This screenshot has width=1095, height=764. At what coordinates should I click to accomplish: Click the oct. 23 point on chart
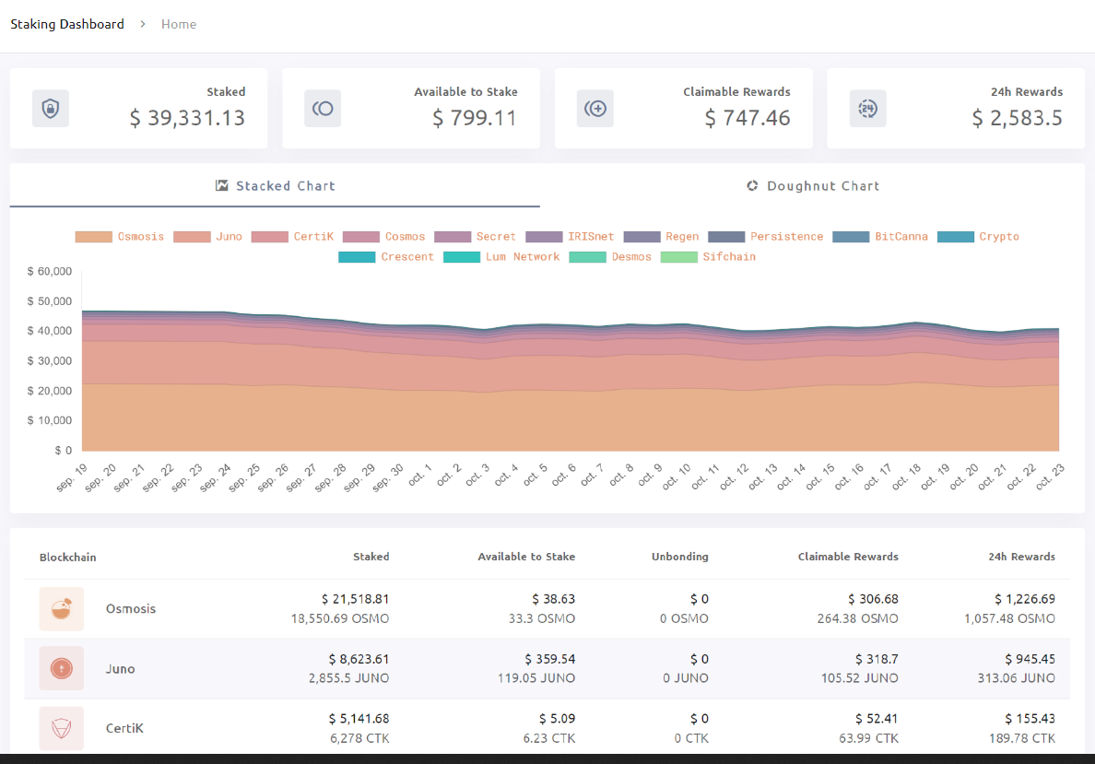click(x=1059, y=328)
